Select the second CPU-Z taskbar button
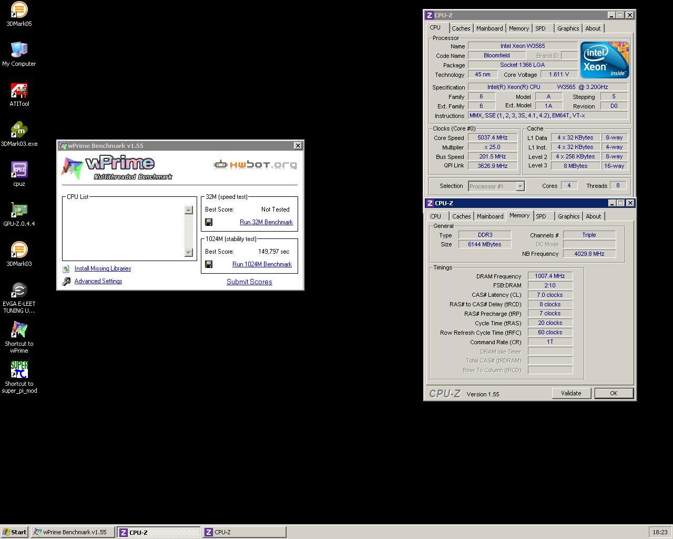The image size is (673, 539). pos(244,532)
